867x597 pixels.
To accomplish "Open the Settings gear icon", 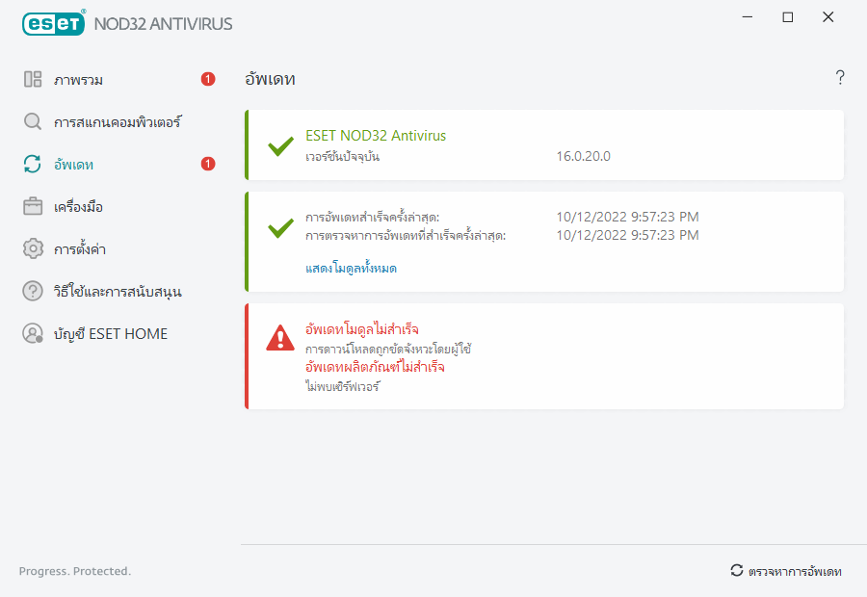I will coord(31,248).
